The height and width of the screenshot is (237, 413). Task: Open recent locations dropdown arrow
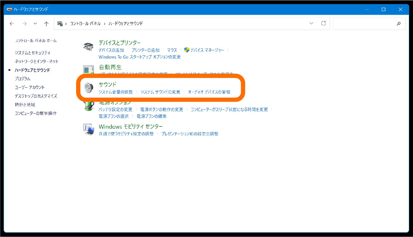(x=35, y=24)
